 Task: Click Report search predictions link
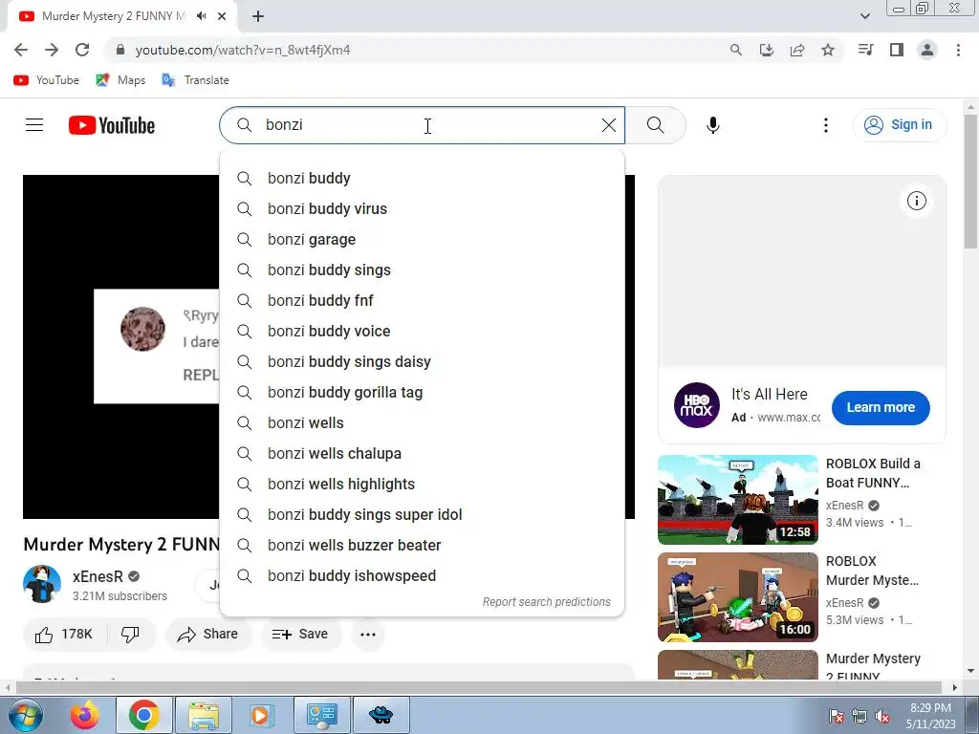[546, 602]
